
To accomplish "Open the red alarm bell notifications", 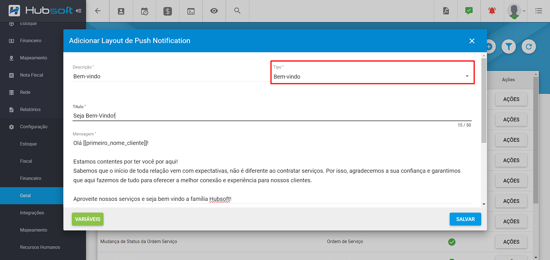I will coord(492,11).
